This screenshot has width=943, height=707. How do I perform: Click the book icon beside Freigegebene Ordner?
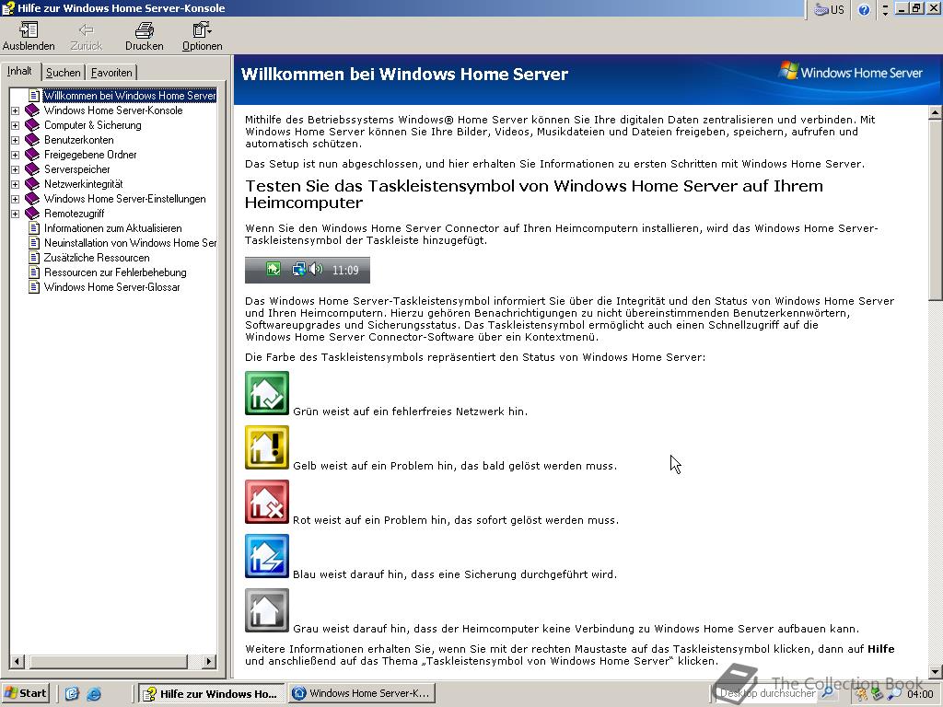click(x=32, y=155)
